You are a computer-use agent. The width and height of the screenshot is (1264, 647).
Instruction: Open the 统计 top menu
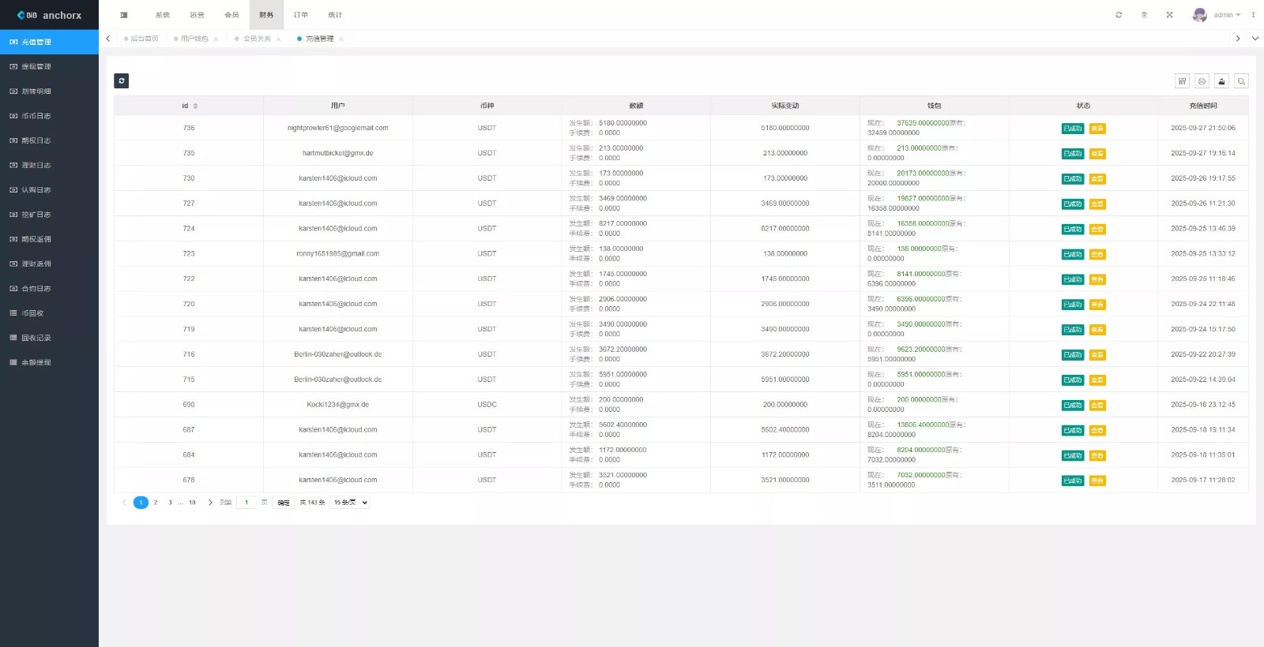(x=335, y=15)
